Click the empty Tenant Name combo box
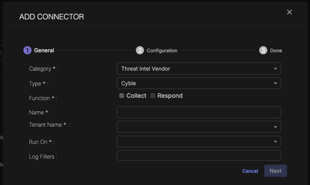Screen dimensions: 310x185 click(194, 127)
